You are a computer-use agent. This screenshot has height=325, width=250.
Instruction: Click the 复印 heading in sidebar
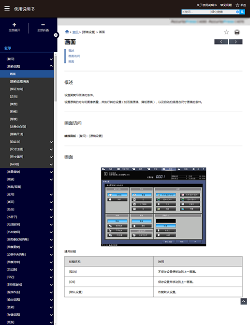pos(8,48)
